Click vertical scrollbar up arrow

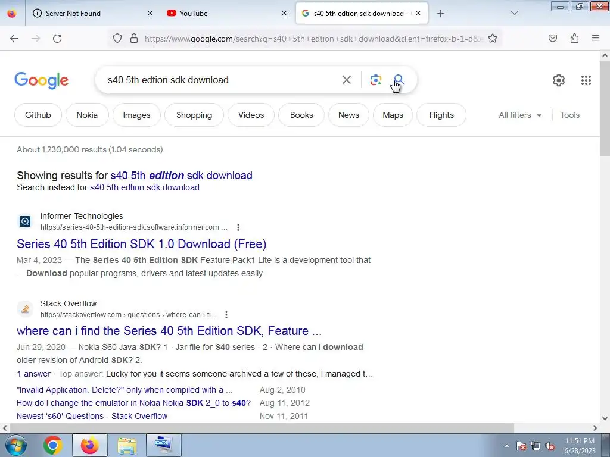coord(605,55)
